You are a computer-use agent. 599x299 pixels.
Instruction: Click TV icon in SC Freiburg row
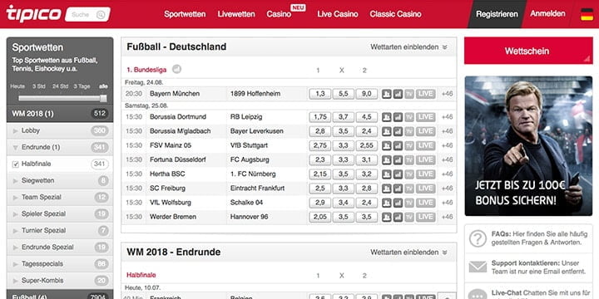click(x=409, y=189)
